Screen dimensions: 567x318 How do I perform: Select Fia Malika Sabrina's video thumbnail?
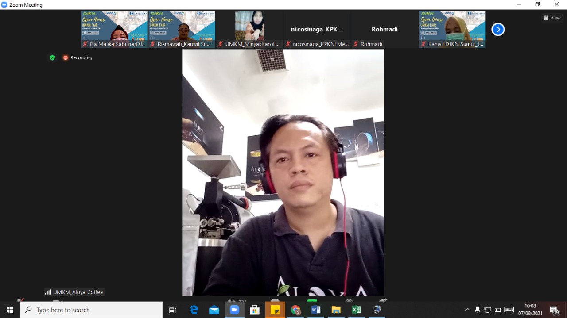pyautogui.click(x=114, y=29)
